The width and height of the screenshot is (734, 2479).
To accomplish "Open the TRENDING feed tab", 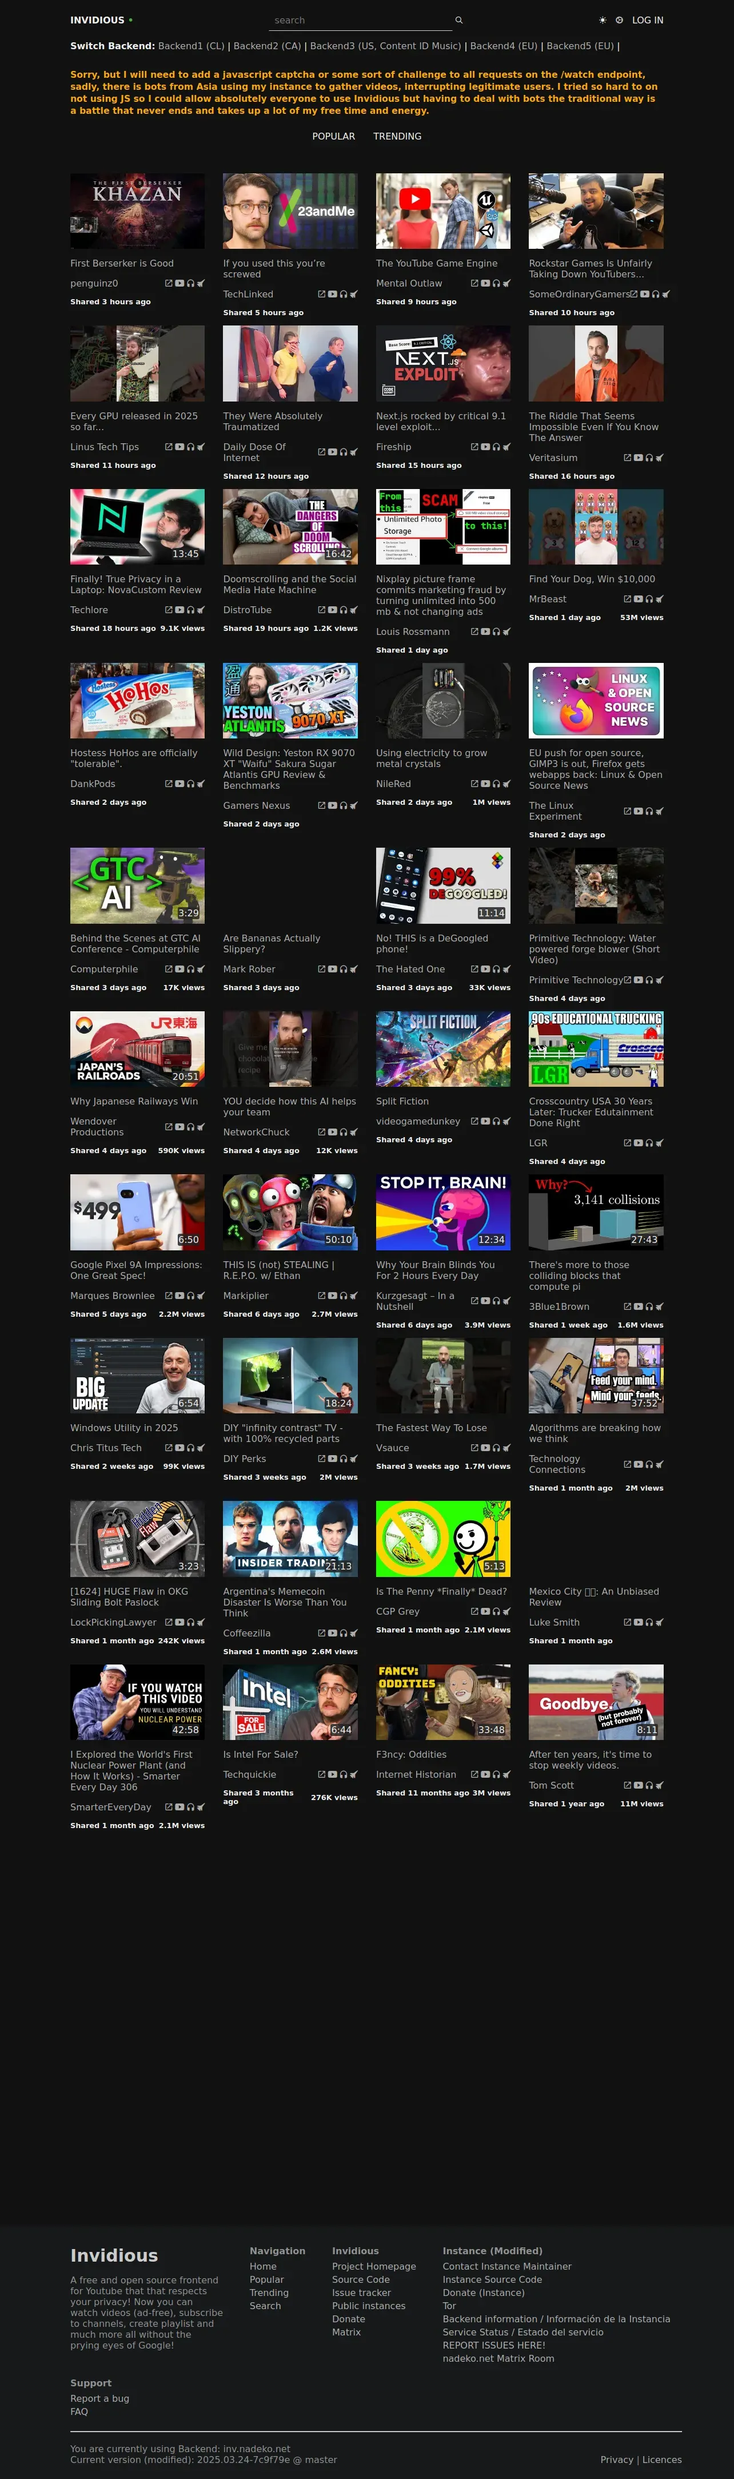I will click(397, 137).
